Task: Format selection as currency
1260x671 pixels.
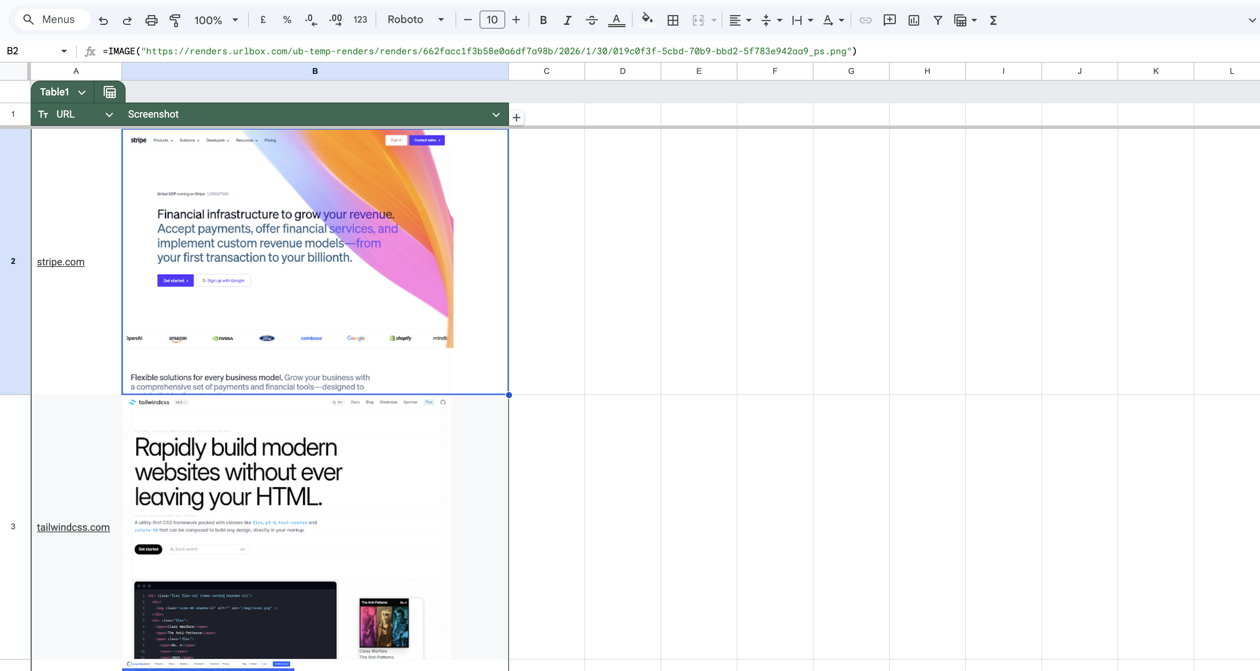Action: coord(263,20)
